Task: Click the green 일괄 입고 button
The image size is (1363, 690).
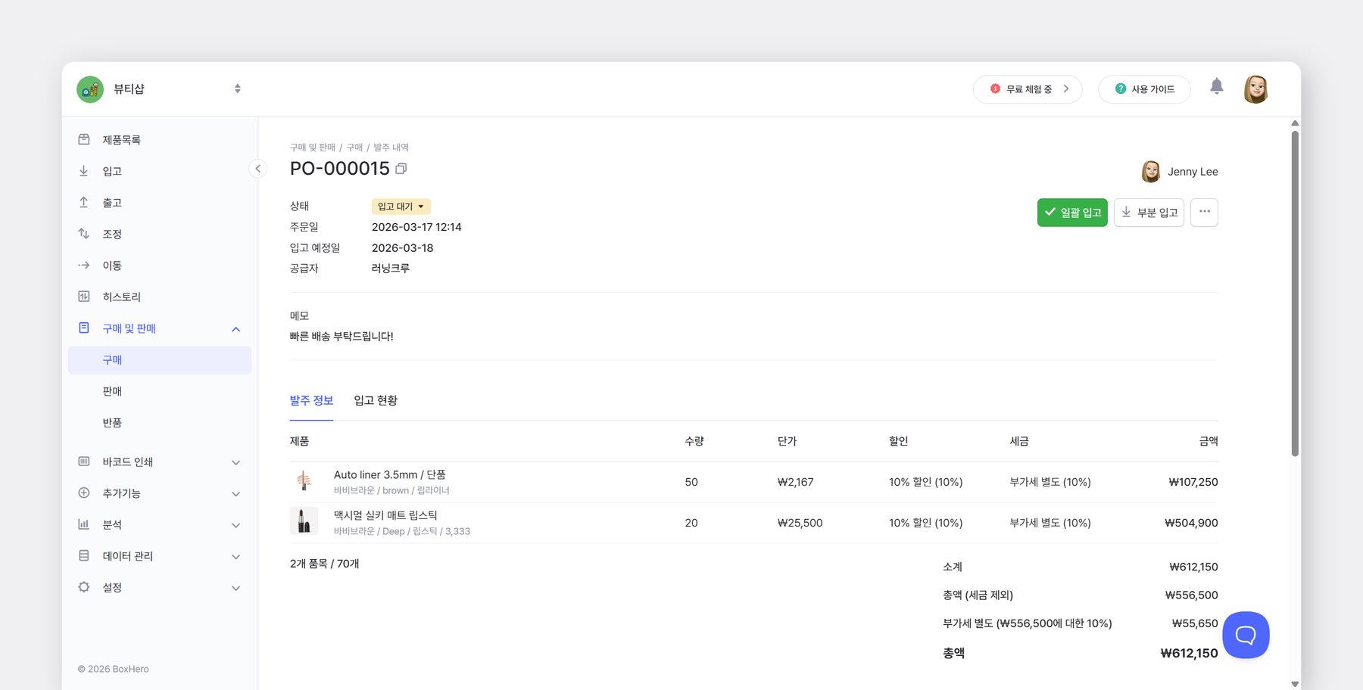Action: [x=1072, y=212]
